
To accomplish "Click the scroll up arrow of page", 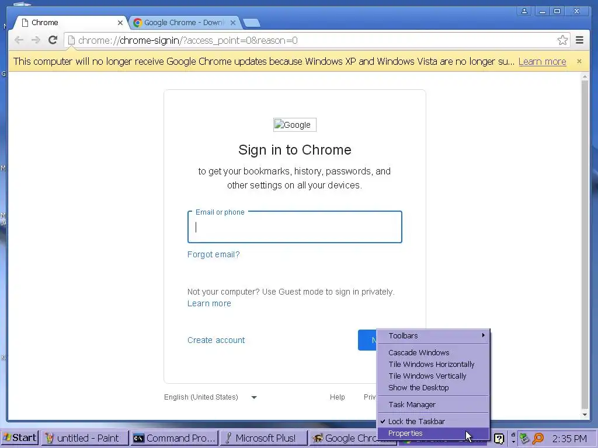I will click(585, 77).
